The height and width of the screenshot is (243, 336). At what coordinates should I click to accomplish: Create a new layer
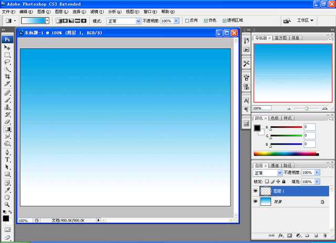316,236
